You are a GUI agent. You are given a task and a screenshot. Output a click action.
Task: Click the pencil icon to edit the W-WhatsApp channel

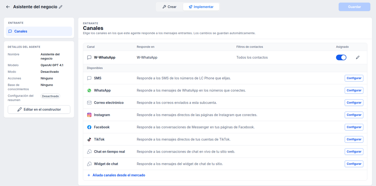point(357,57)
